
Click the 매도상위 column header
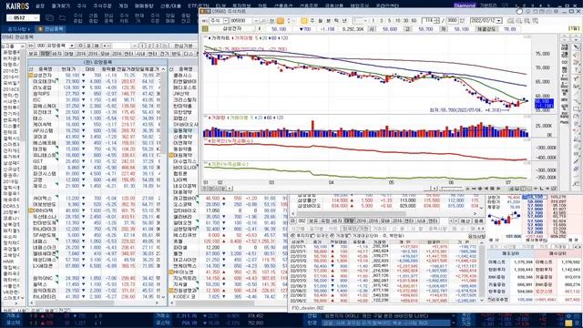click(x=510, y=253)
